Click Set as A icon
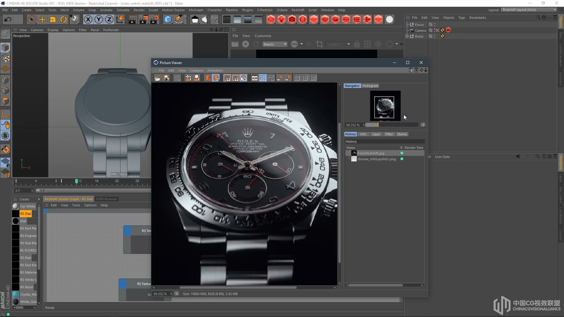 tap(279, 78)
